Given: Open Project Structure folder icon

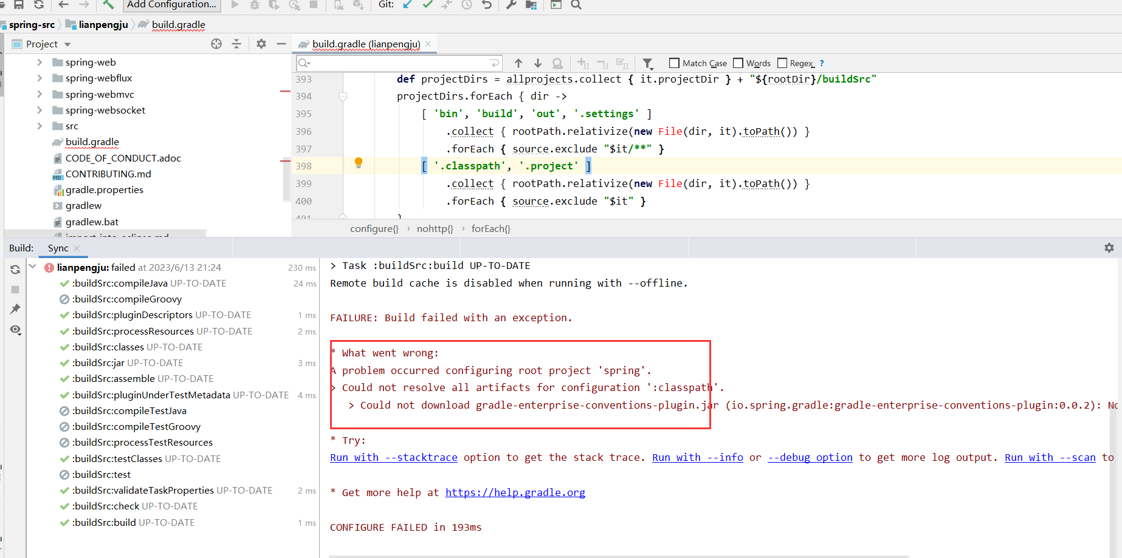Looking at the screenshot, I should [531, 5].
